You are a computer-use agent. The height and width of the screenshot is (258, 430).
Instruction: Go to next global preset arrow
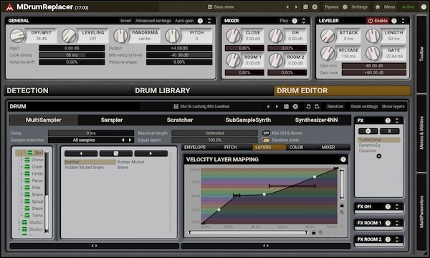296,7
